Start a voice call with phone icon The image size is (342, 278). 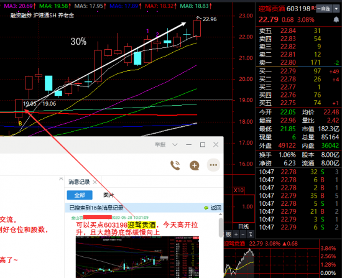click(175, 165)
